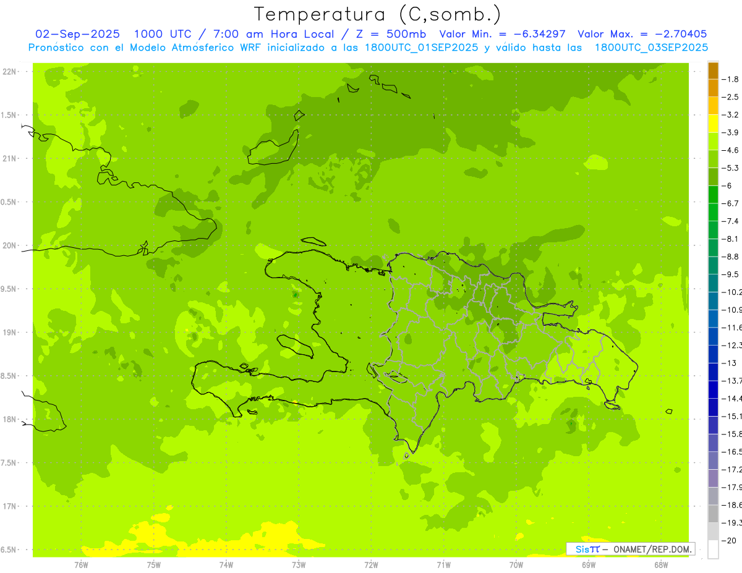This screenshot has width=742, height=573.
Task: Click the forecast date "02-Sep-2025"
Action: coord(78,34)
